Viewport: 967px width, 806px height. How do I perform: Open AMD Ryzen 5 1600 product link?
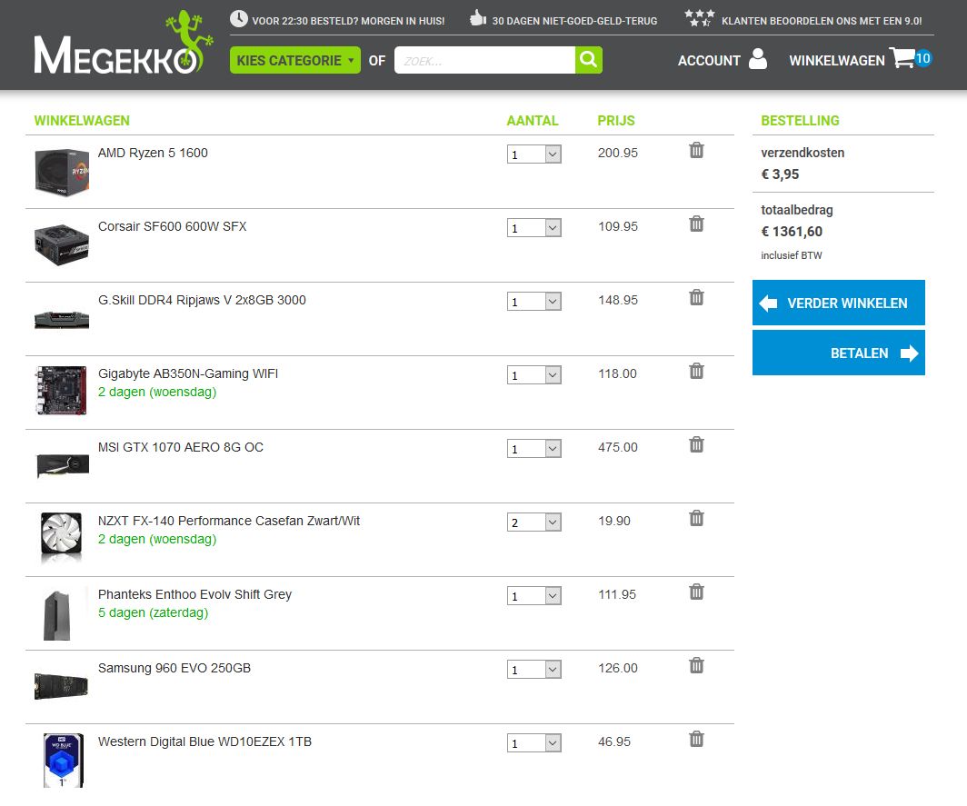pos(153,153)
